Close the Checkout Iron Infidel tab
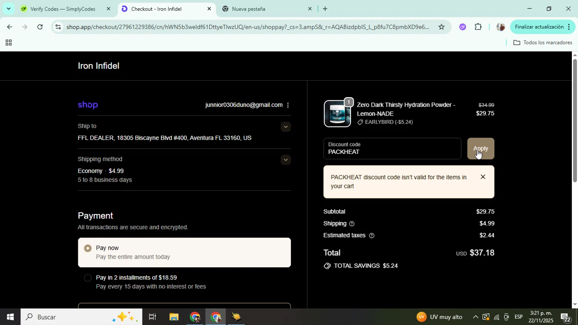 click(209, 8)
